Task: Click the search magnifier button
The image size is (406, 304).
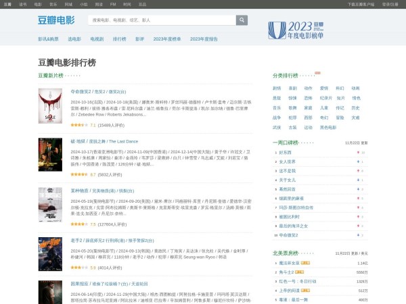Action: pos(241,20)
